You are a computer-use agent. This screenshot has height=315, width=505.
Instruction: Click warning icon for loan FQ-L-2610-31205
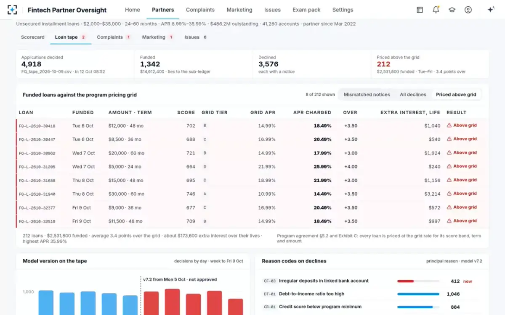[449, 166]
